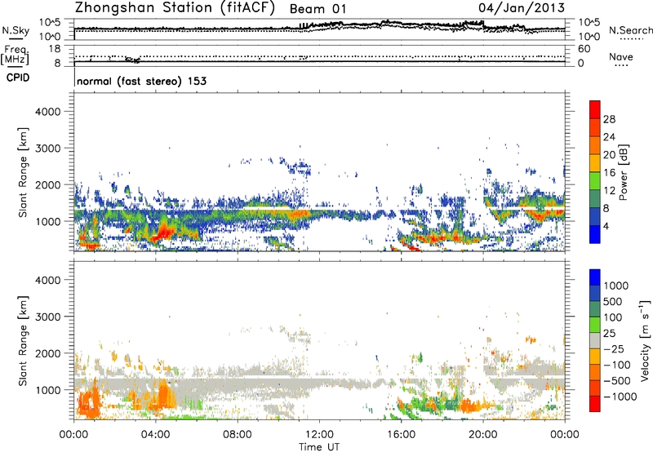This screenshot has height=452, width=653.
Task: Pick the light green 12–16 dB power swatch
Action: [595, 181]
